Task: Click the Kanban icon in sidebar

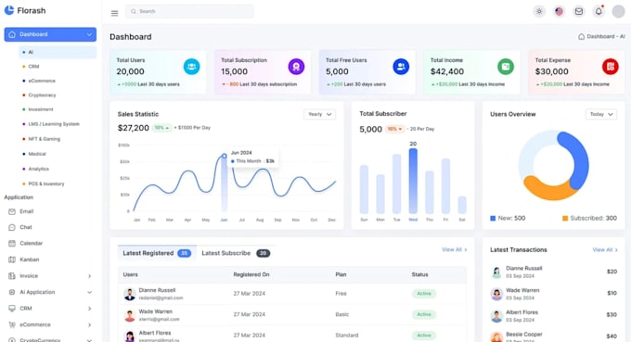Action: tap(12, 260)
